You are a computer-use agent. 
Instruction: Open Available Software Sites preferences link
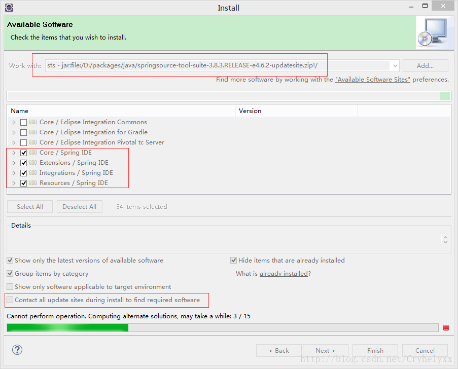point(373,80)
